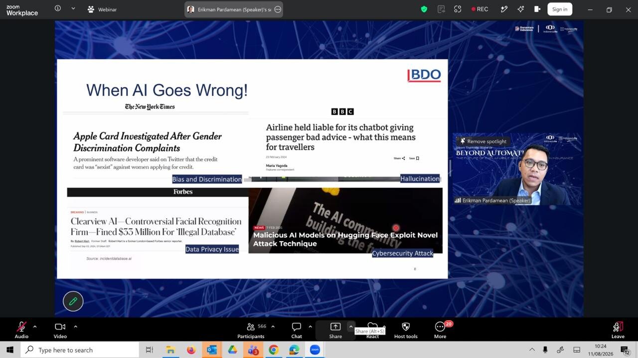Click the "Data Privacy Issue" label
This screenshot has height=358, width=638.
coord(212,249)
